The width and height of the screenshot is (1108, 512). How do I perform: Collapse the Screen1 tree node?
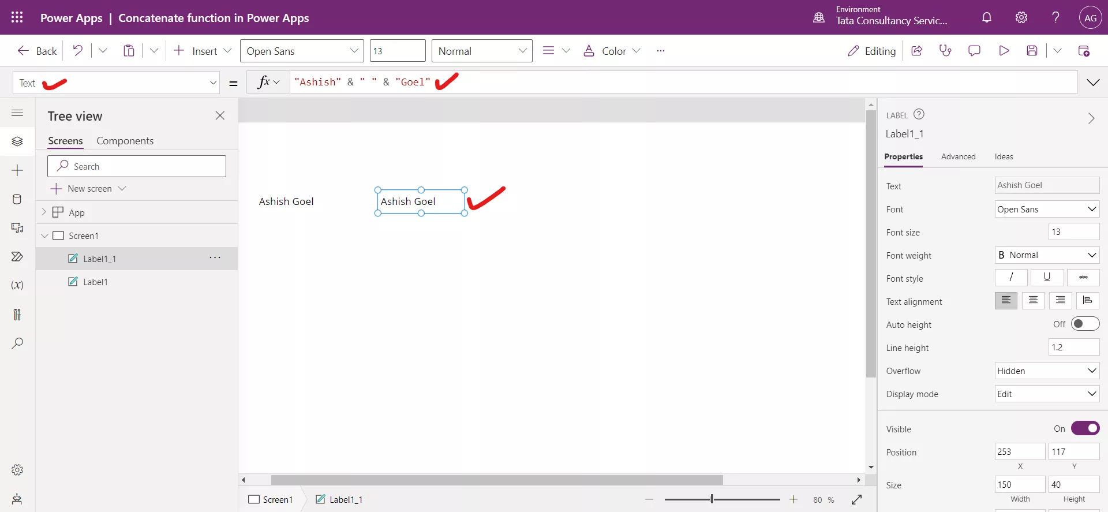pyautogui.click(x=44, y=236)
